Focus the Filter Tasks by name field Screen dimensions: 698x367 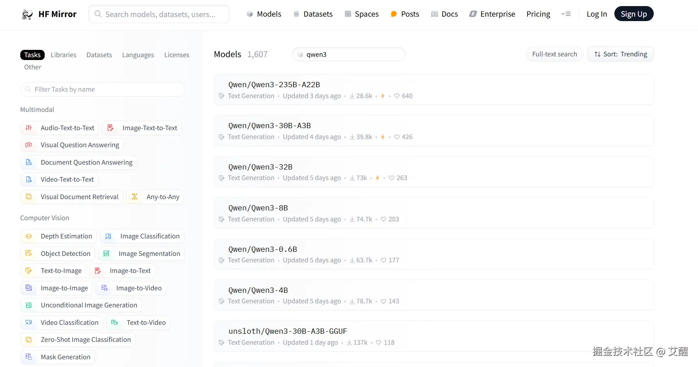(102, 89)
